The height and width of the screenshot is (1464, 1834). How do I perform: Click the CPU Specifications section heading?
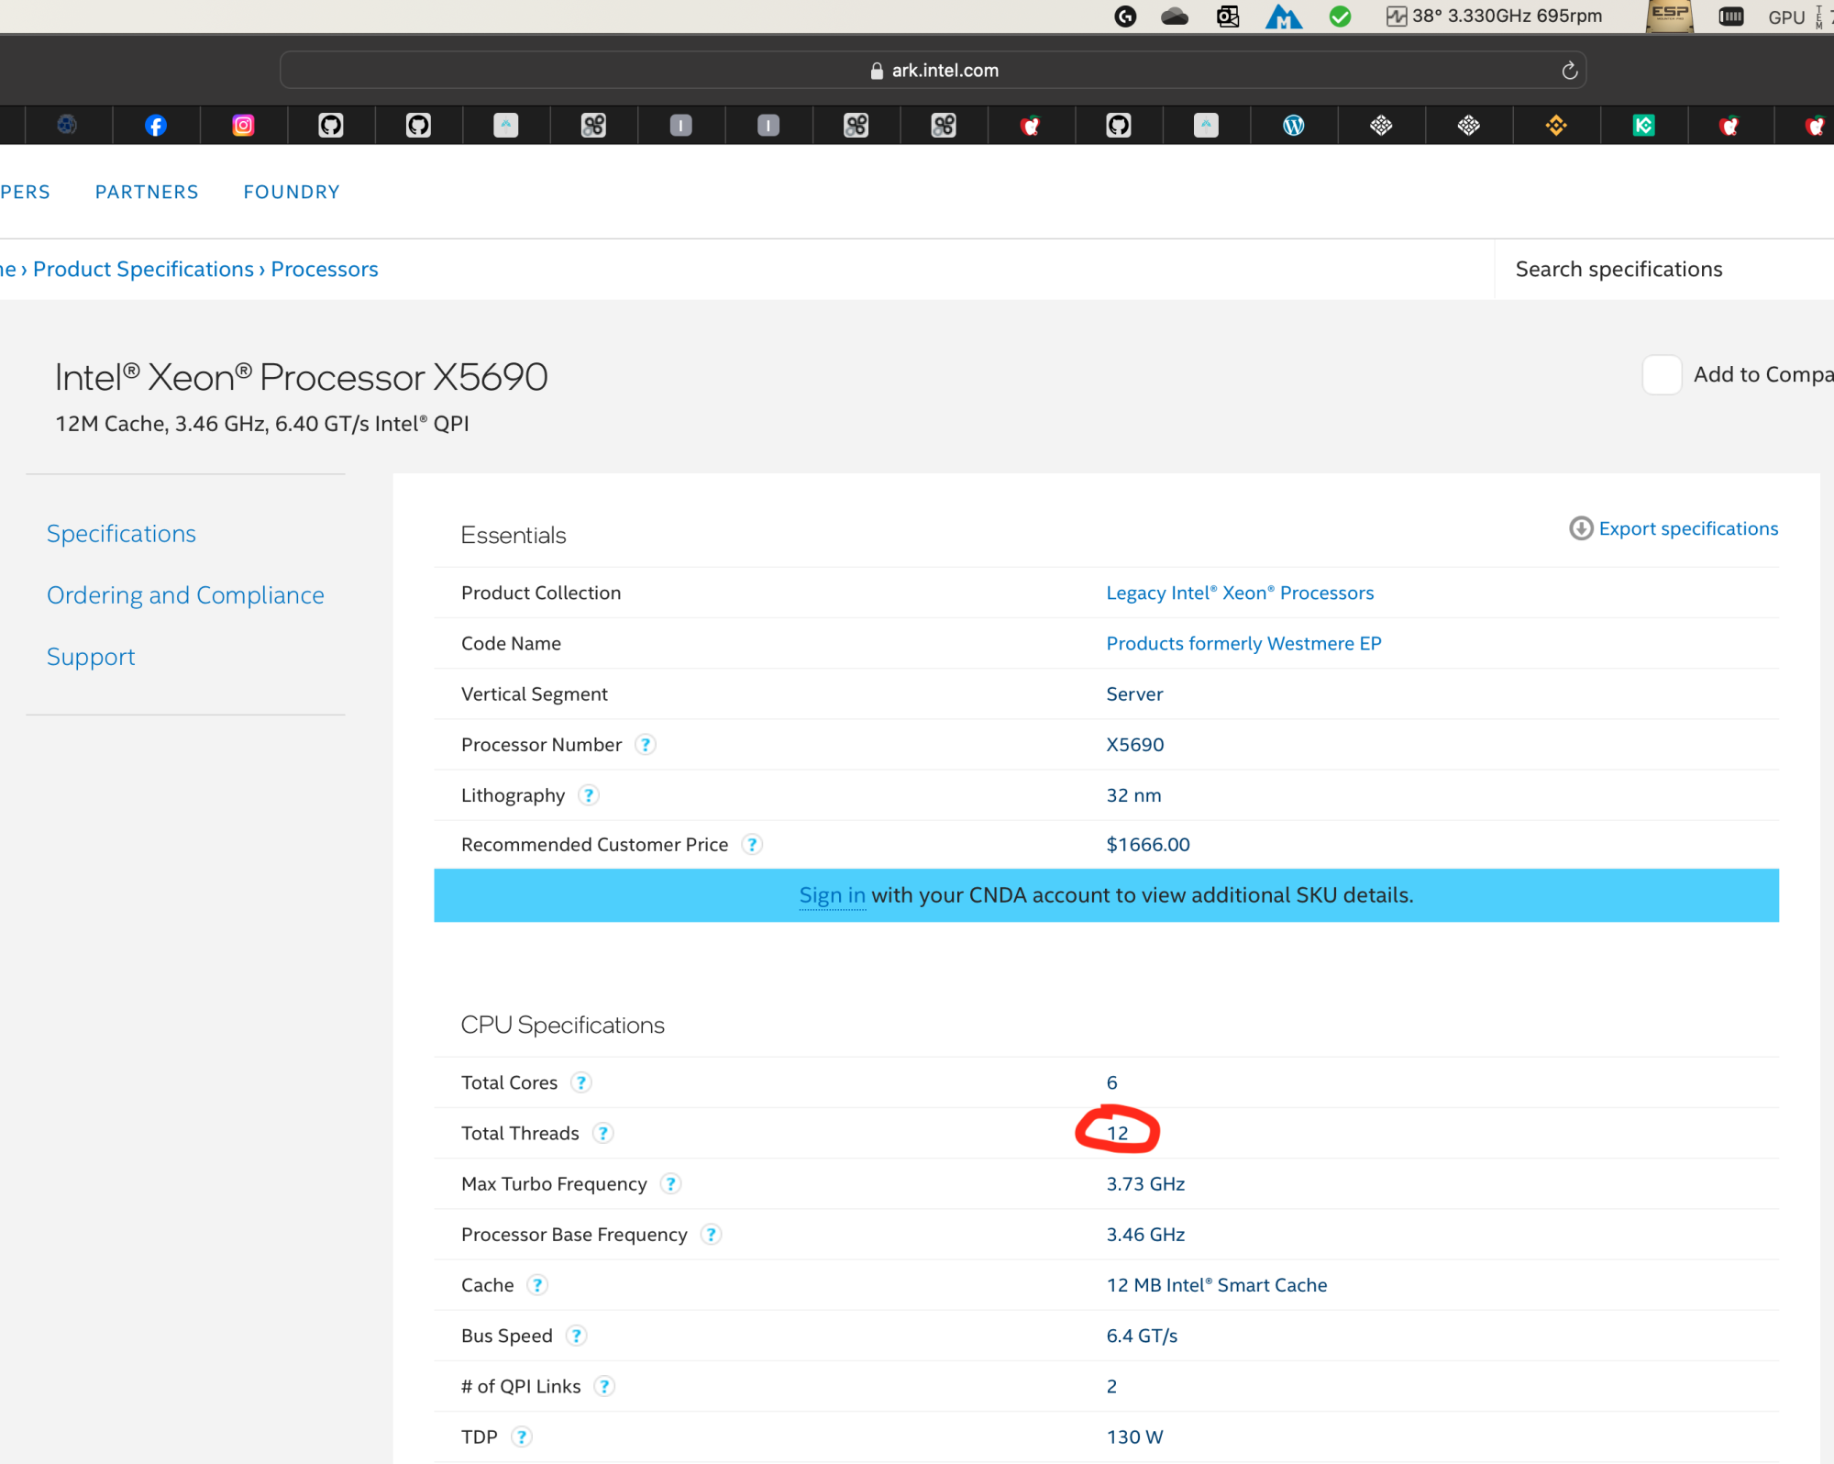pyautogui.click(x=562, y=1026)
